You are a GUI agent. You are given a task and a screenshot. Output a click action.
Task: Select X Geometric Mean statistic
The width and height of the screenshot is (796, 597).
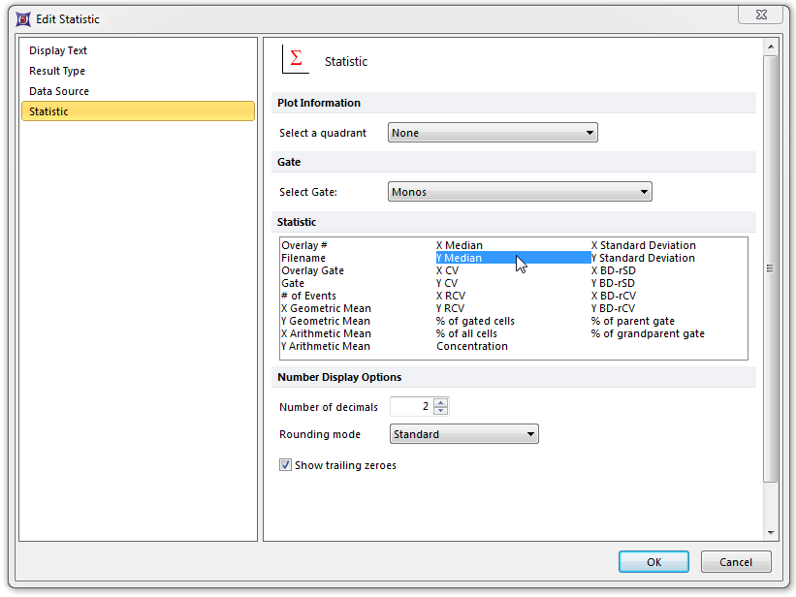tap(325, 308)
